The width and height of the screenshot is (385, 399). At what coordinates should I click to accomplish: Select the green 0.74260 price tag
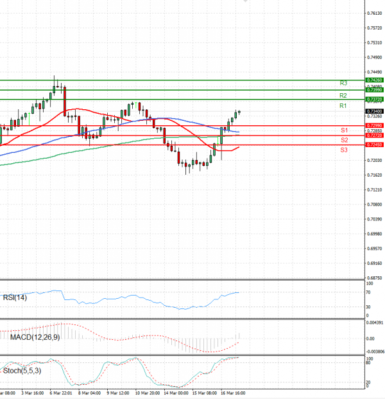point(374,80)
